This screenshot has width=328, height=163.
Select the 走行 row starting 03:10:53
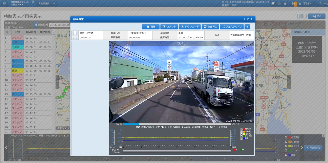28,61
